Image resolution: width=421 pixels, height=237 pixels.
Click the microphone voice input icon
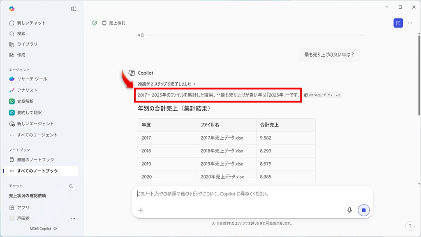coord(349,210)
